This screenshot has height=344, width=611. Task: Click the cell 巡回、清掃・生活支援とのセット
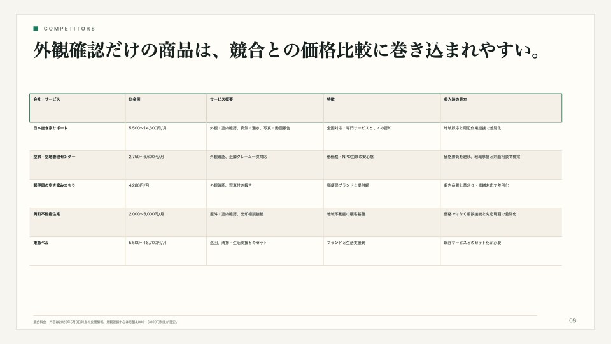coord(265,251)
